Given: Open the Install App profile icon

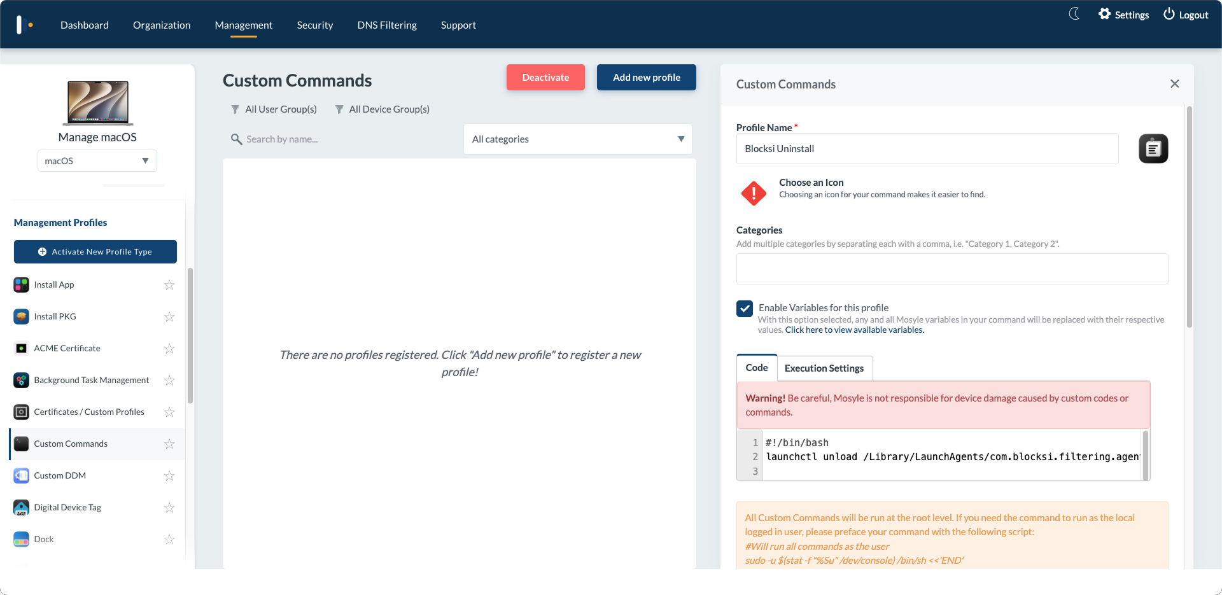Looking at the screenshot, I should (x=21, y=284).
